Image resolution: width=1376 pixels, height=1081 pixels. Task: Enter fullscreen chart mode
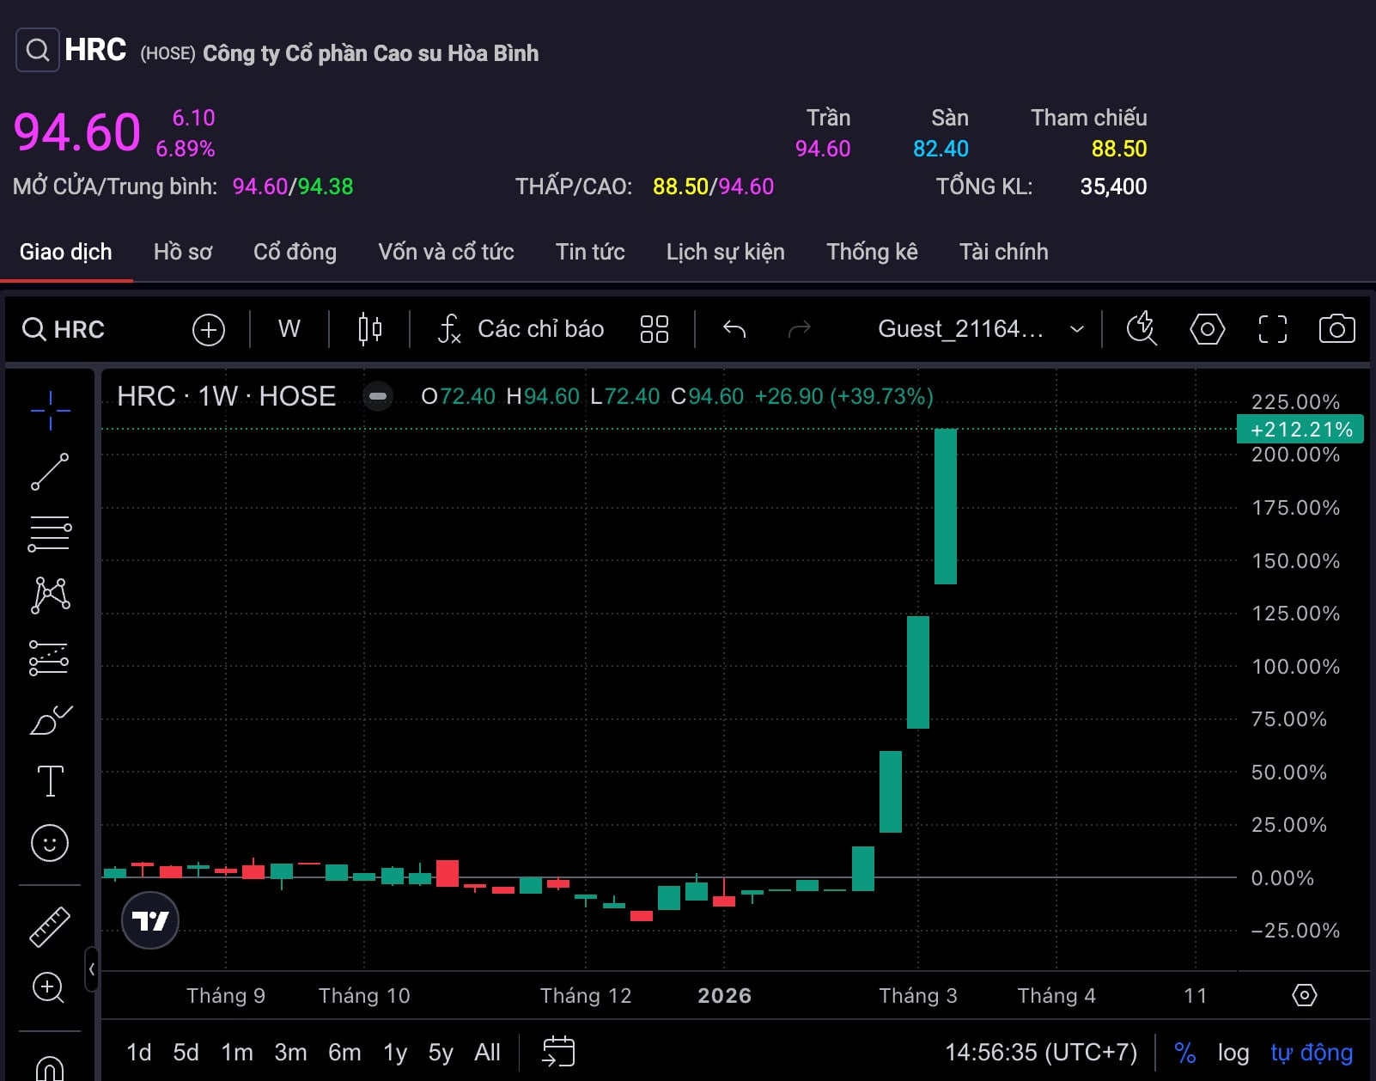click(1272, 329)
